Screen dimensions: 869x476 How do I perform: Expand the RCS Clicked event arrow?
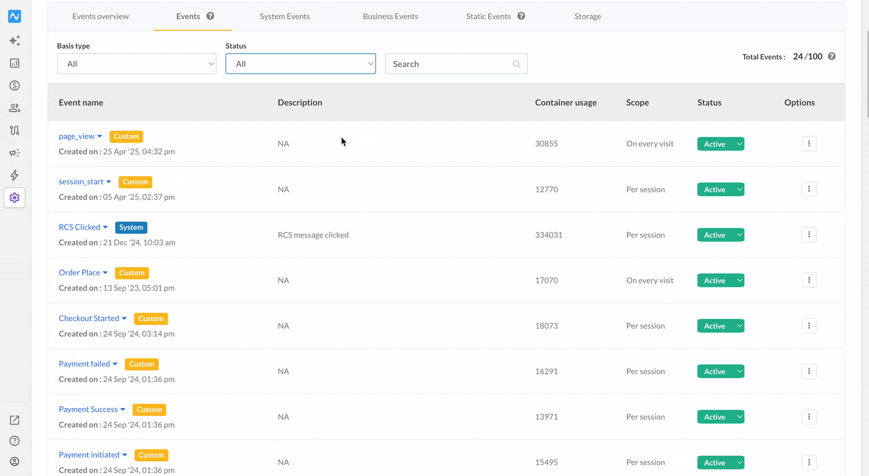[105, 227]
